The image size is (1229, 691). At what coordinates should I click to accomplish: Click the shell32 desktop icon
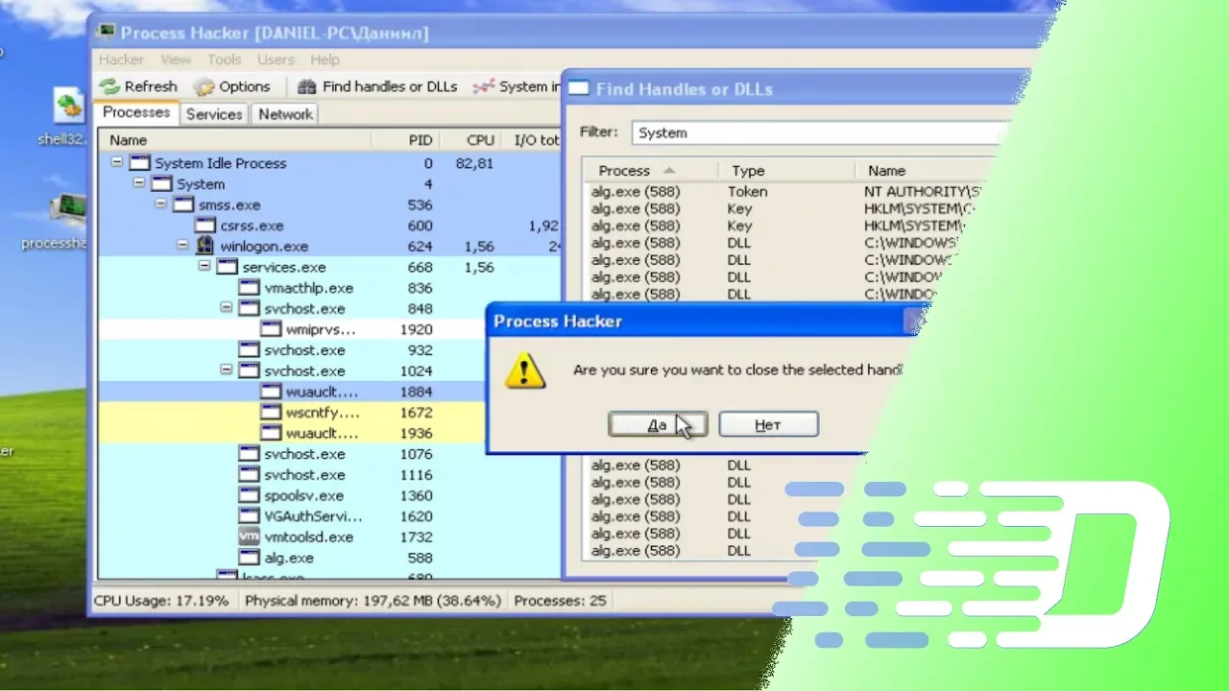[69, 105]
